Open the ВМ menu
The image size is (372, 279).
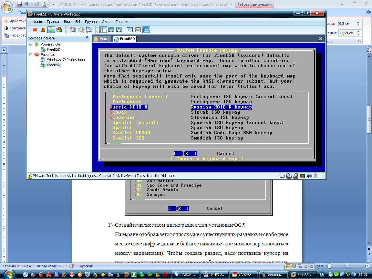pos(77,22)
